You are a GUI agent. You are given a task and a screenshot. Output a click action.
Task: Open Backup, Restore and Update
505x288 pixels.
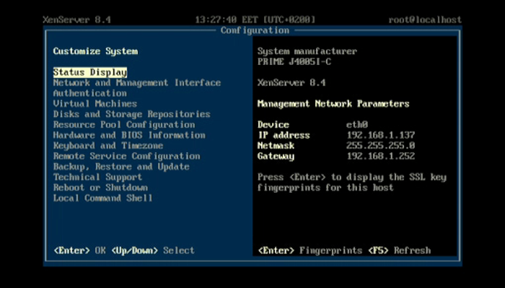click(121, 167)
